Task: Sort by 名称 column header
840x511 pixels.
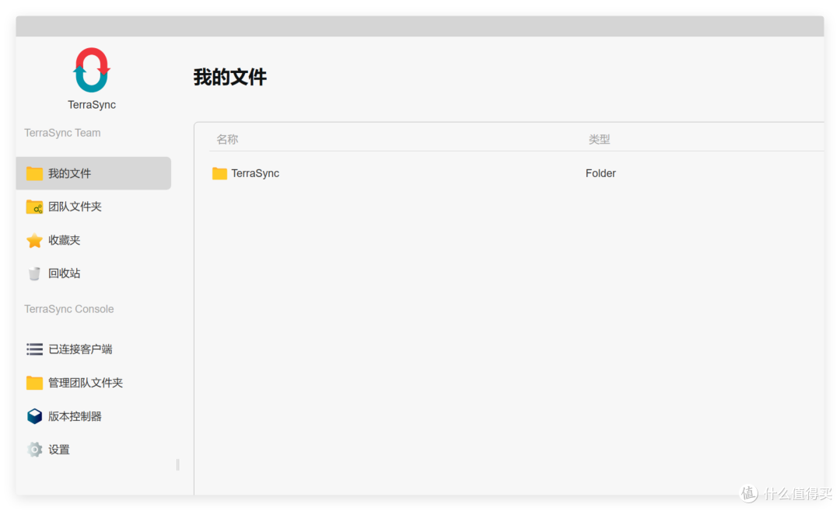Action: pyautogui.click(x=227, y=140)
